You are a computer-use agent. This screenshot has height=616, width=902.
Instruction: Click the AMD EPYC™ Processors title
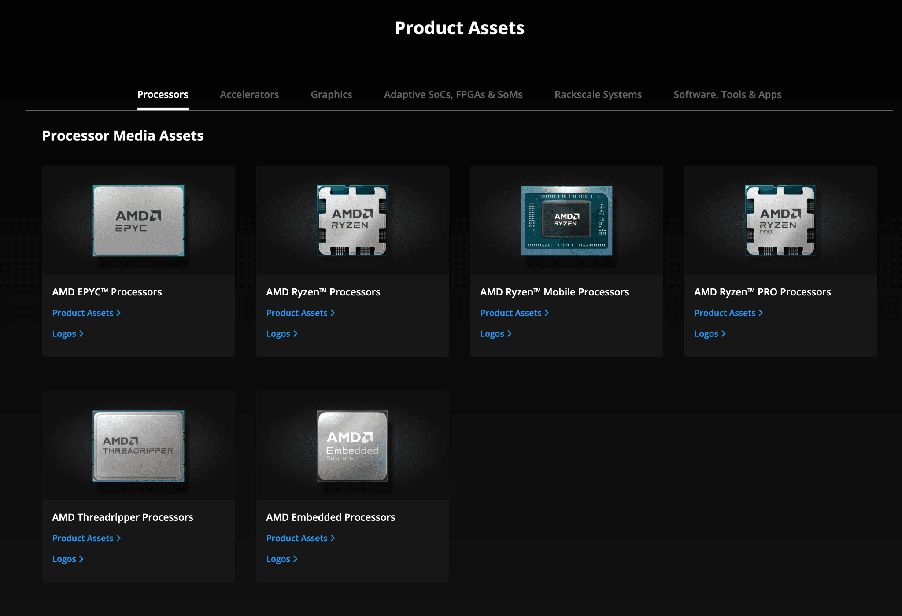(x=107, y=292)
